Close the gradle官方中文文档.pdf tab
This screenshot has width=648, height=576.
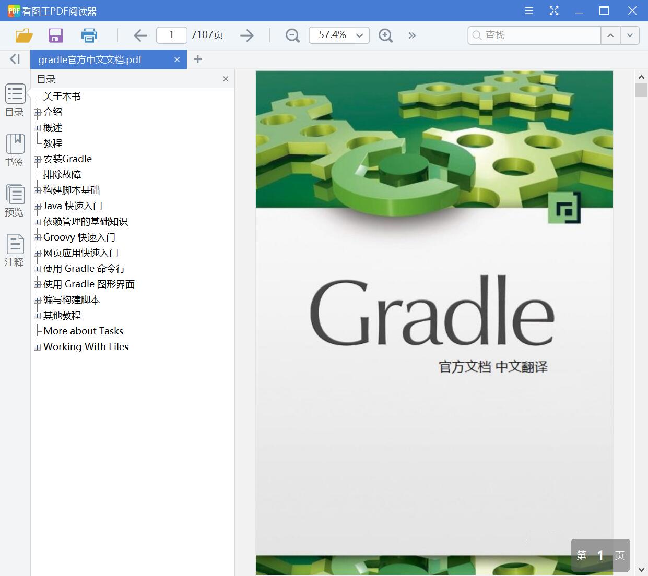[x=177, y=59]
